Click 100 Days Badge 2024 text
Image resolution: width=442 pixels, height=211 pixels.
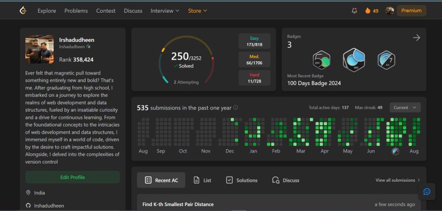[314, 83]
